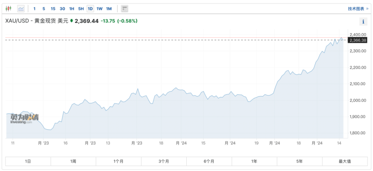This screenshot has width=373, height=171.
Task: Choose the 30-minute interval
Action: (x=62, y=9)
